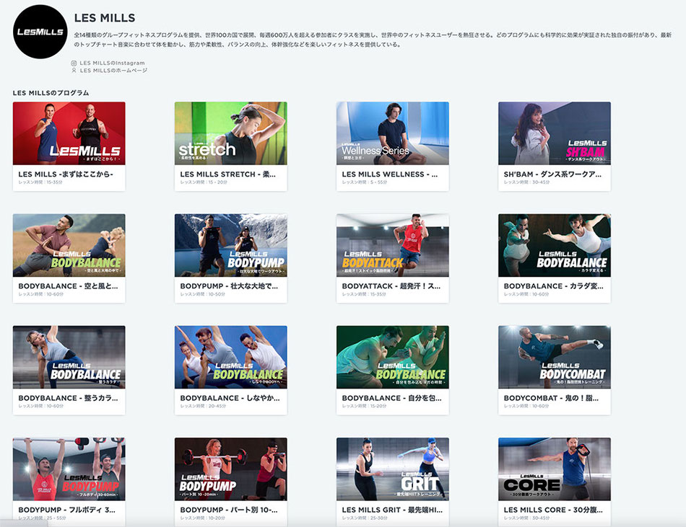686x527 pixels.
Task: Open the LES MILLSのInstagram link
Action: 112,63
